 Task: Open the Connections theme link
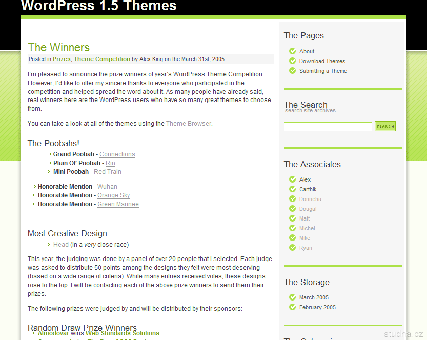tap(117, 154)
